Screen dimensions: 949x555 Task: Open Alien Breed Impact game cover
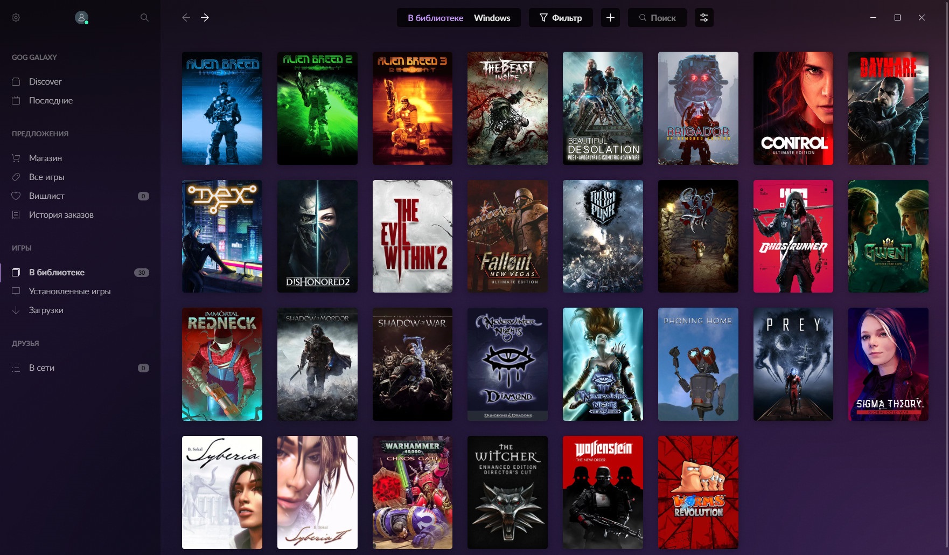pos(222,108)
